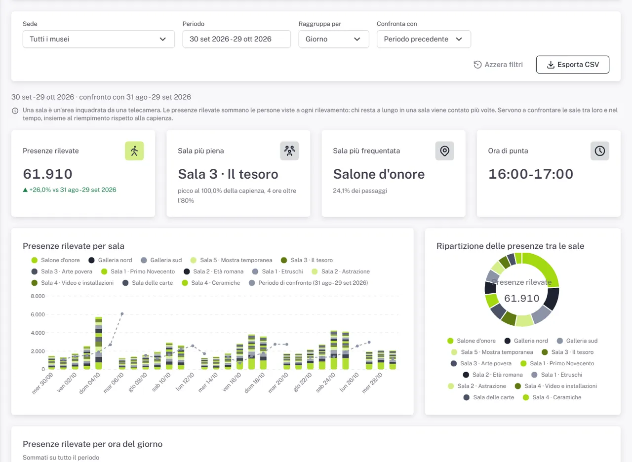Click the Salone d'onore headline in Sala più frequentata
Viewport: 632px width, 462px height.
379,174
